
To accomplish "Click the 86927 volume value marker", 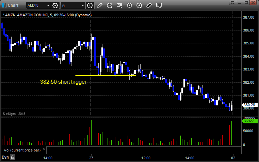I will point(249,121).
